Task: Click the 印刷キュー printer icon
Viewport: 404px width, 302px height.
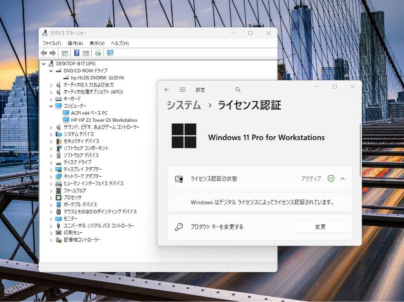Action: [59, 233]
